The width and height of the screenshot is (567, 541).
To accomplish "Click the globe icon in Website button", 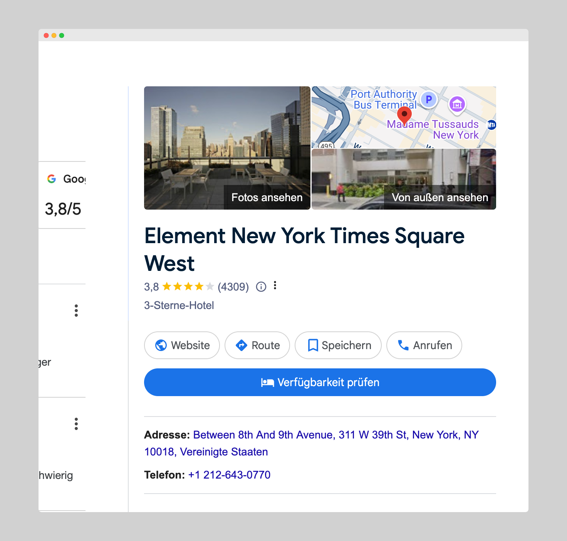I will [161, 345].
